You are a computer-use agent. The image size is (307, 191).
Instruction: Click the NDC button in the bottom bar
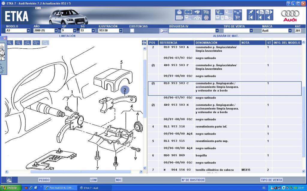pyautogui.click(x=119, y=180)
